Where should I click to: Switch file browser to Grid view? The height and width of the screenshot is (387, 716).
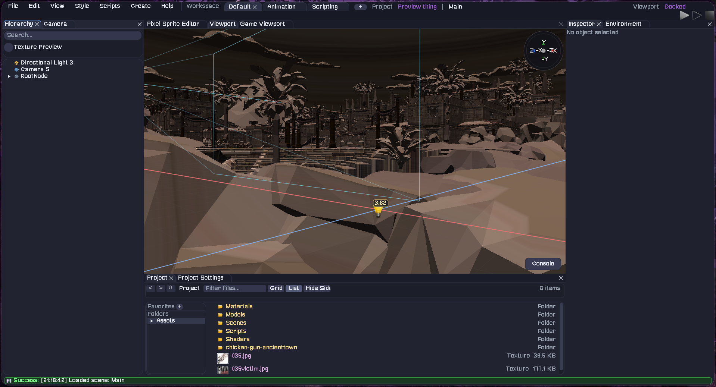coord(276,288)
